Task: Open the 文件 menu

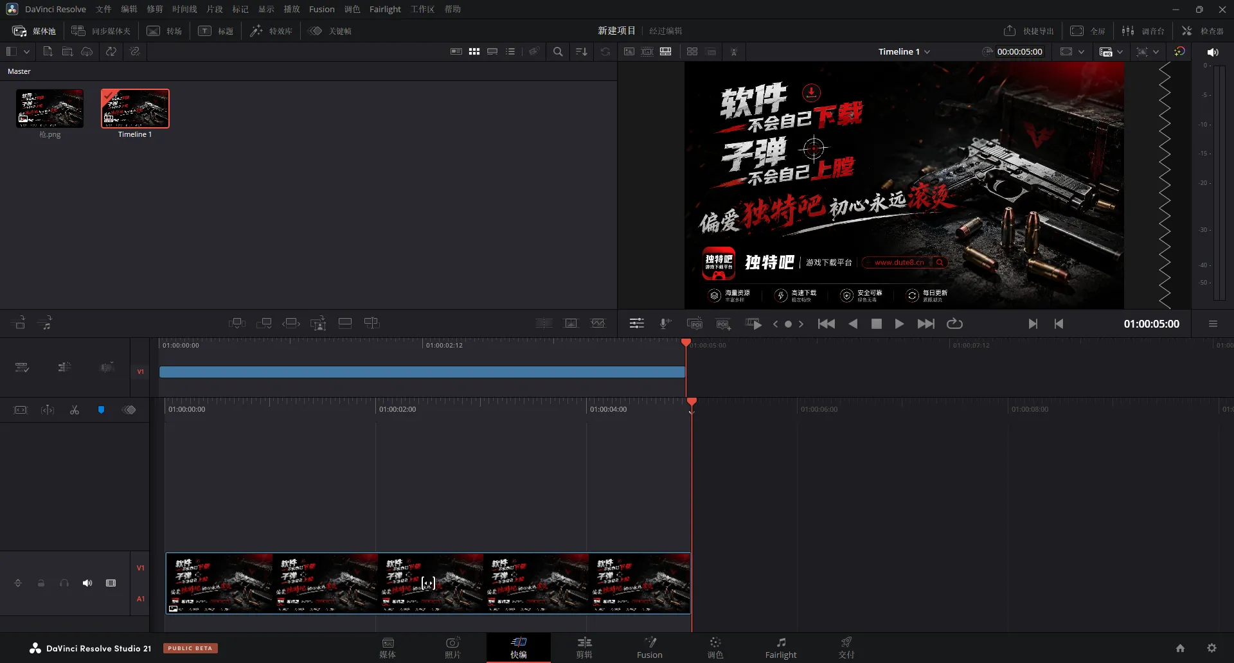Action: (103, 9)
